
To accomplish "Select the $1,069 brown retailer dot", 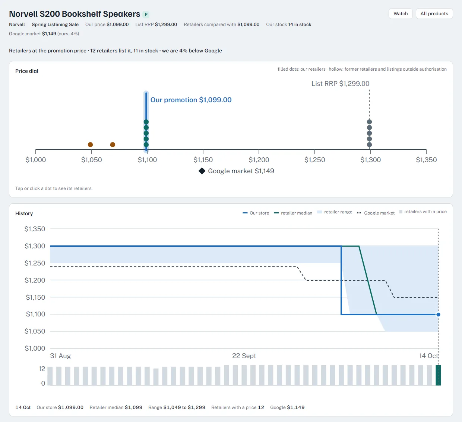I will [113, 145].
